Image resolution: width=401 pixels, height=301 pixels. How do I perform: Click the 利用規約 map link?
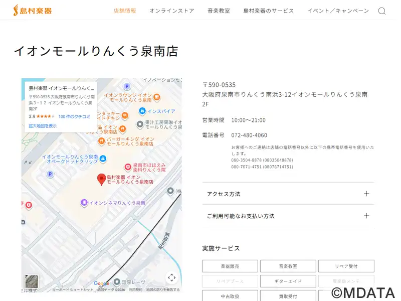pos(135,290)
